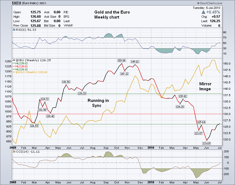Select the HL(130.0) red dotted legend marker
Image resolution: width=235 pixels, height=185 pixels.
click(x=14, y=66)
